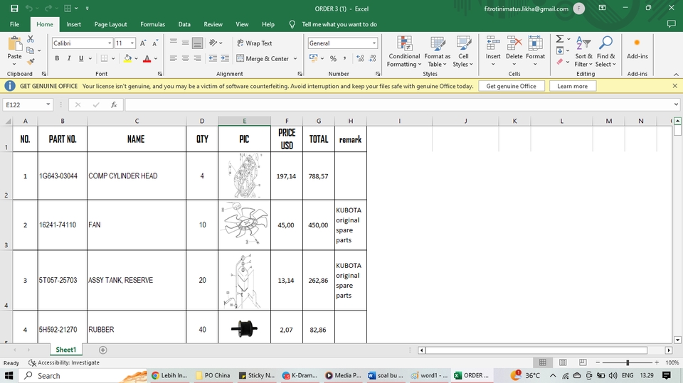Open the File menu
The width and height of the screenshot is (683, 383).
[14, 24]
